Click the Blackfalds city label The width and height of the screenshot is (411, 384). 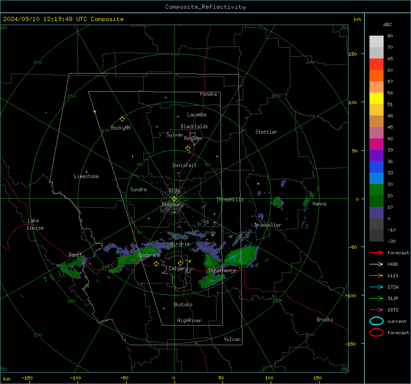[194, 126]
